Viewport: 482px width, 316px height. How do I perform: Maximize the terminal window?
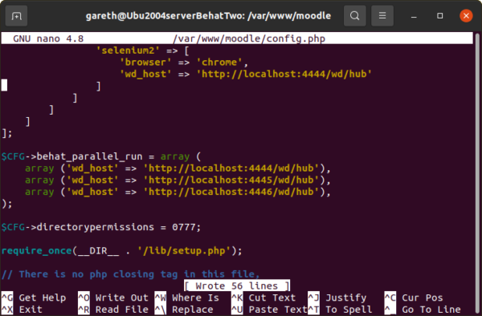[440, 16]
